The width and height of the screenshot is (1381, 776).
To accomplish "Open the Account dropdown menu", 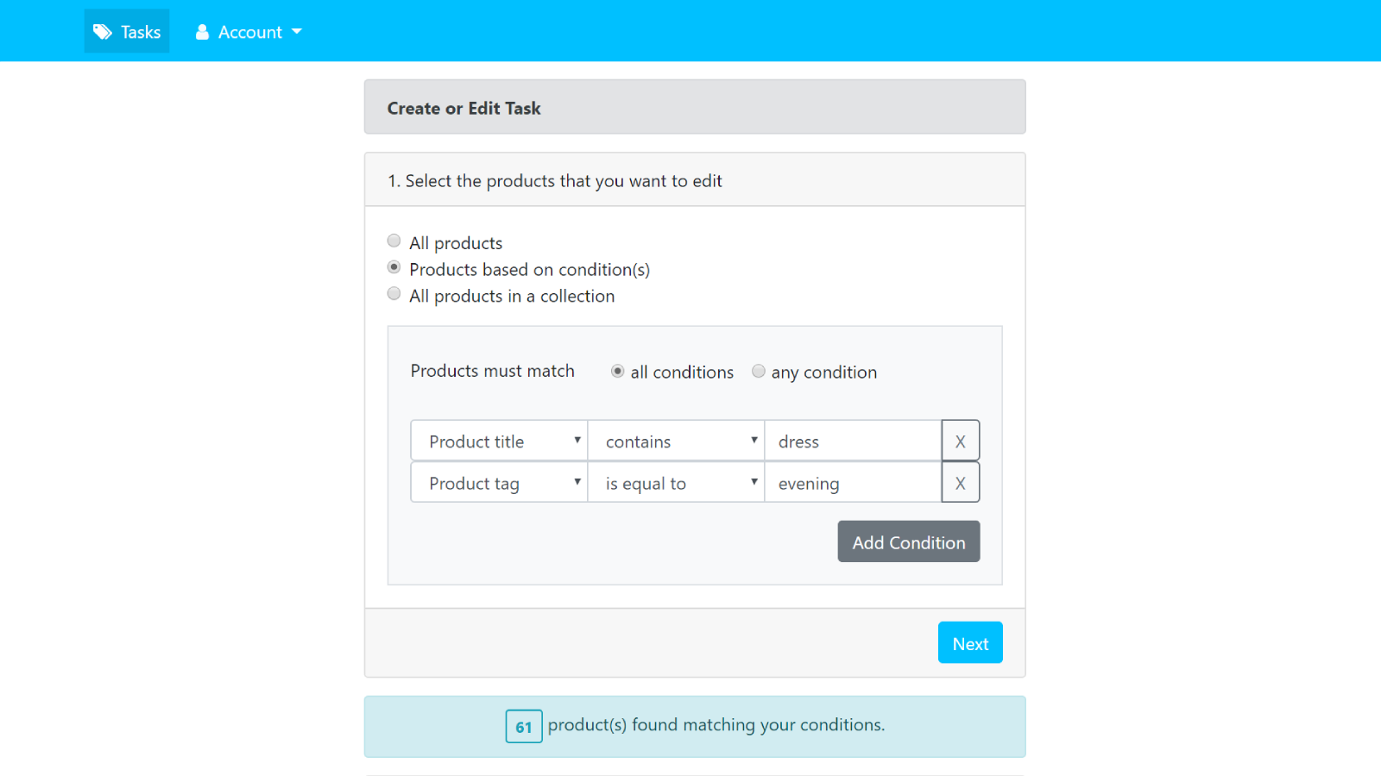I will (x=249, y=31).
